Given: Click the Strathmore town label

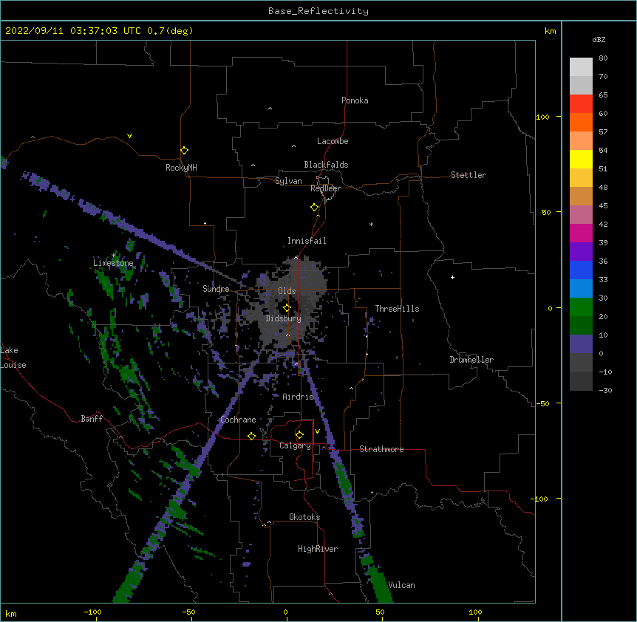Looking at the screenshot, I should pos(381,449).
